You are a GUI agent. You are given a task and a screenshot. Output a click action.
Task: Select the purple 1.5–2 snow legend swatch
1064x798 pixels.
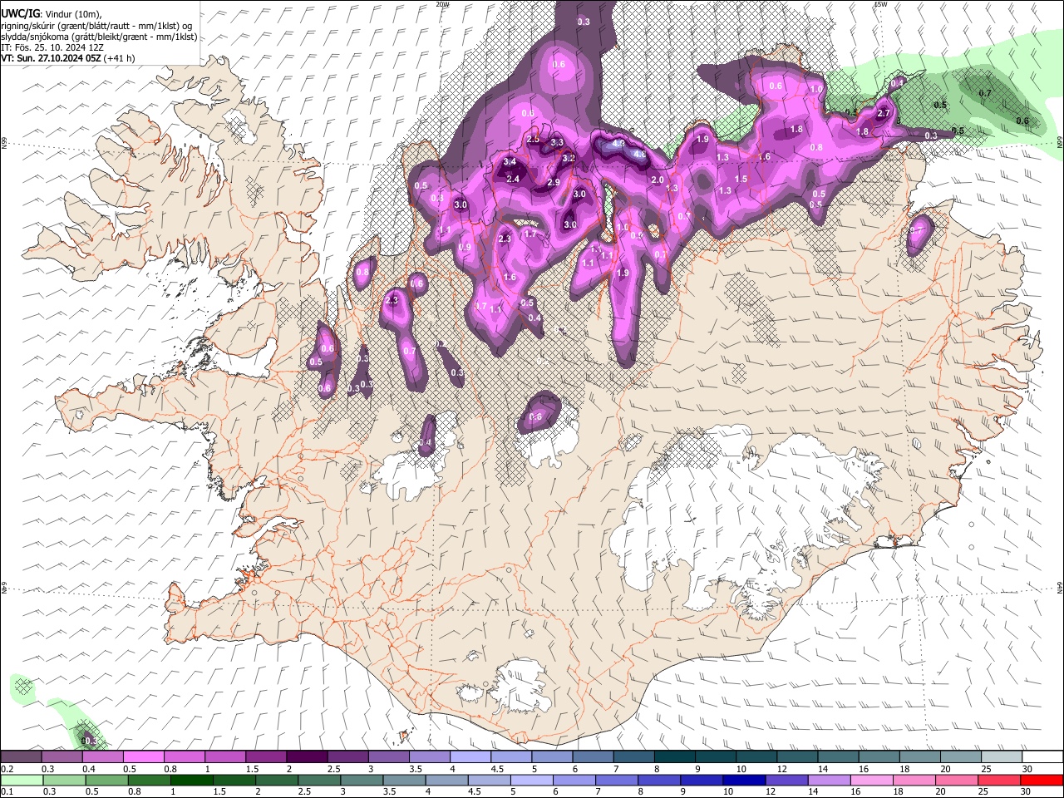266,757
